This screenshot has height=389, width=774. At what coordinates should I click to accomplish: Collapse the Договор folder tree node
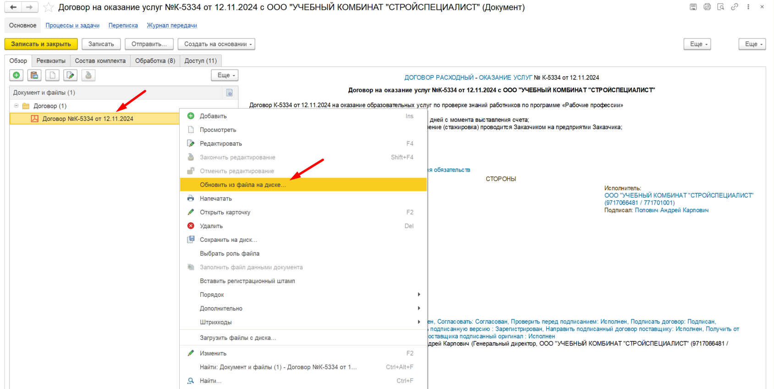(16, 106)
